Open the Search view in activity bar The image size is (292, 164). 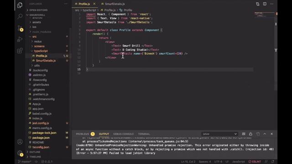[x=20, y=16]
